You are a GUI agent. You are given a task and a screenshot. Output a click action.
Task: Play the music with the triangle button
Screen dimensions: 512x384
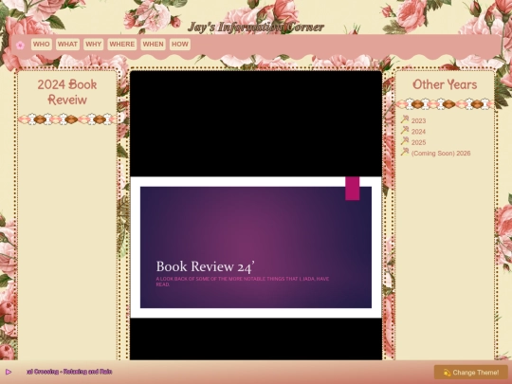pyautogui.click(x=9, y=372)
